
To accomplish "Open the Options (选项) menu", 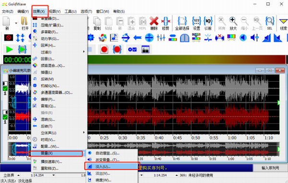I will pos(86,12).
